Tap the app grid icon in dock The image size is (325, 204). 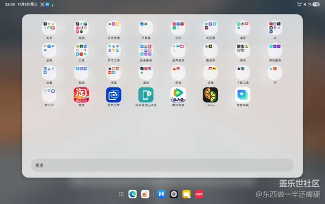[x=121, y=194]
